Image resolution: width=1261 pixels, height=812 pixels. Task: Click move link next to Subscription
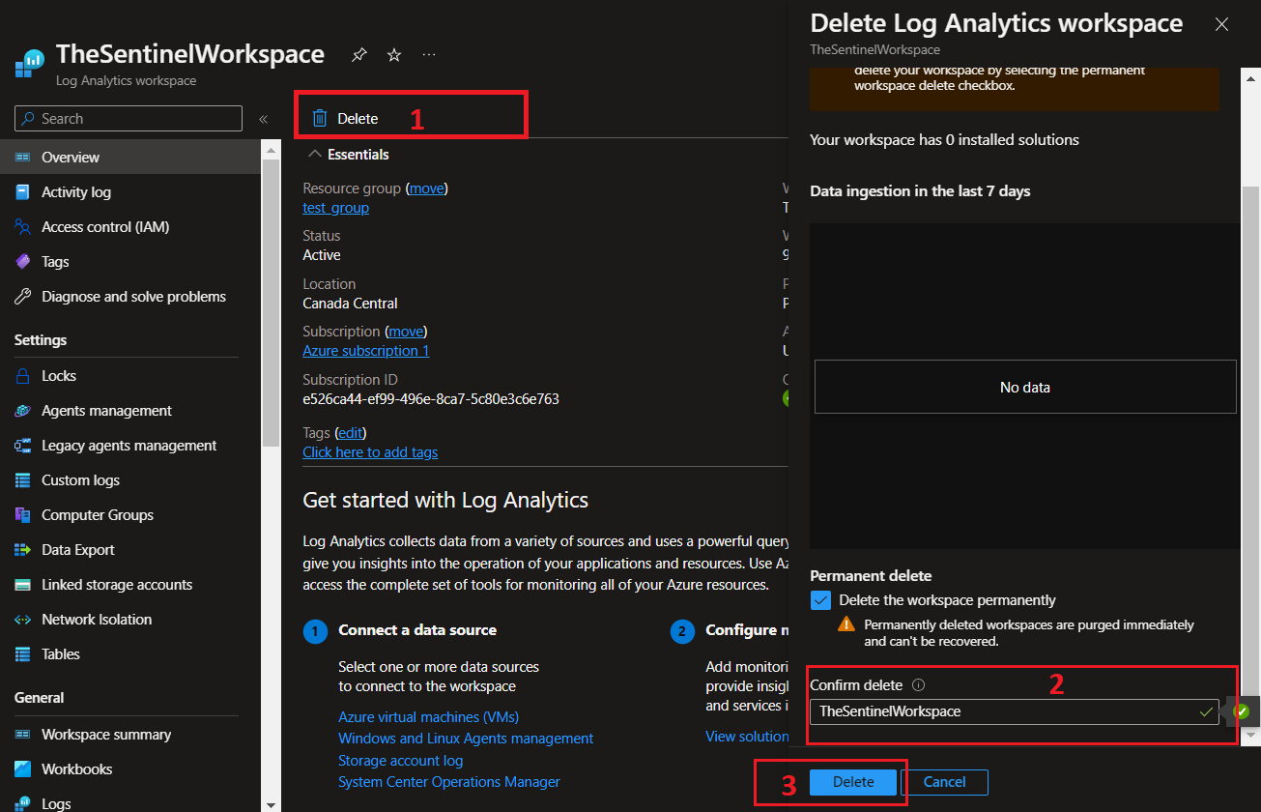[405, 332]
